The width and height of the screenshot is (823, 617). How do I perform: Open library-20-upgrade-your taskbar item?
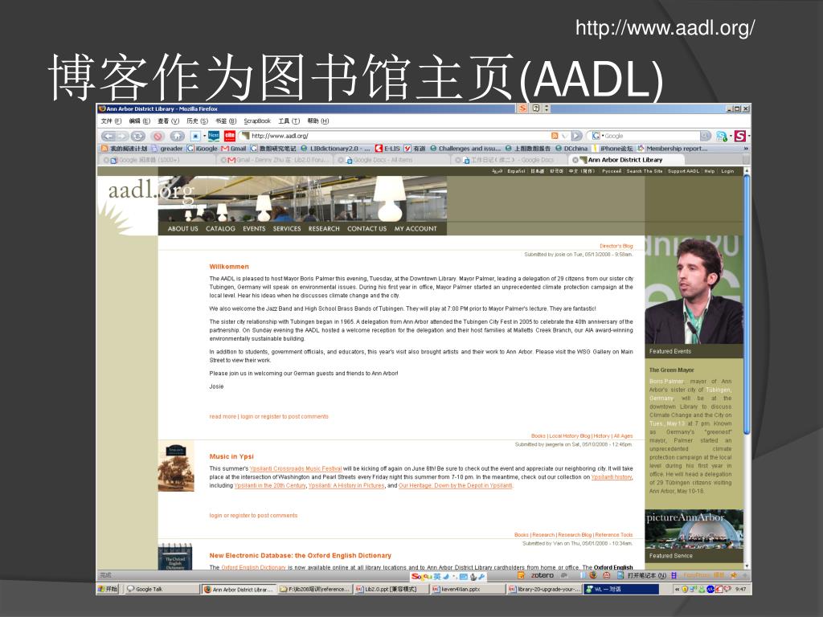544,589
